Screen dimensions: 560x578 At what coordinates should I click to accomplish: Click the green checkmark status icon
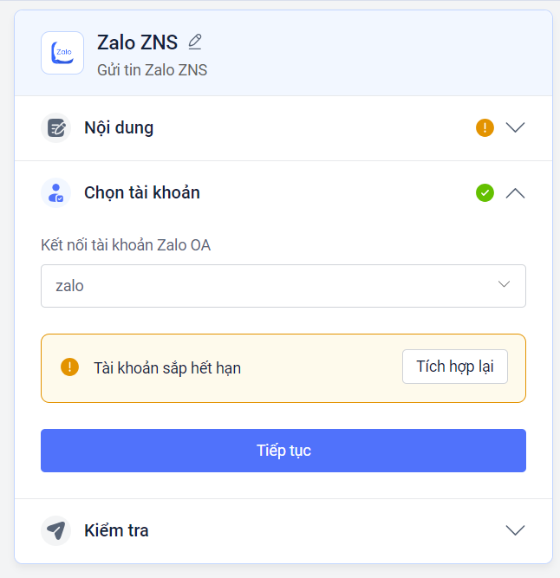tap(485, 192)
